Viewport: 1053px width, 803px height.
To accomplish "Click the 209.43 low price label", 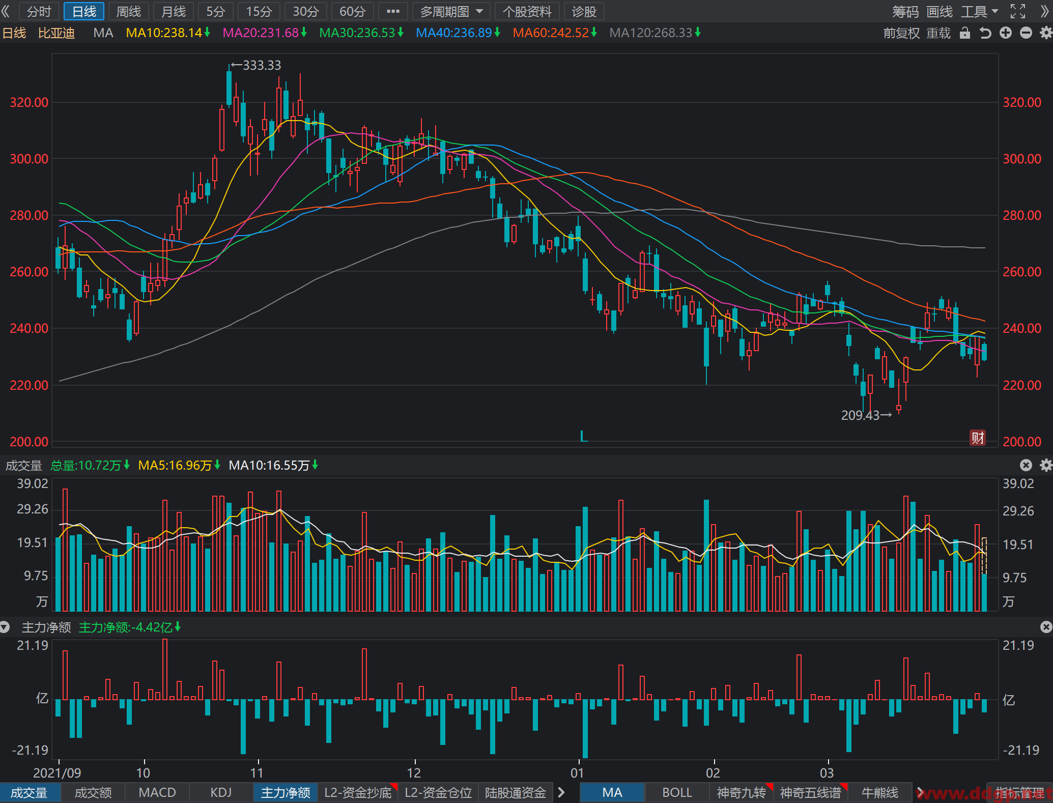I will pyautogui.click(x=866, y=415).
